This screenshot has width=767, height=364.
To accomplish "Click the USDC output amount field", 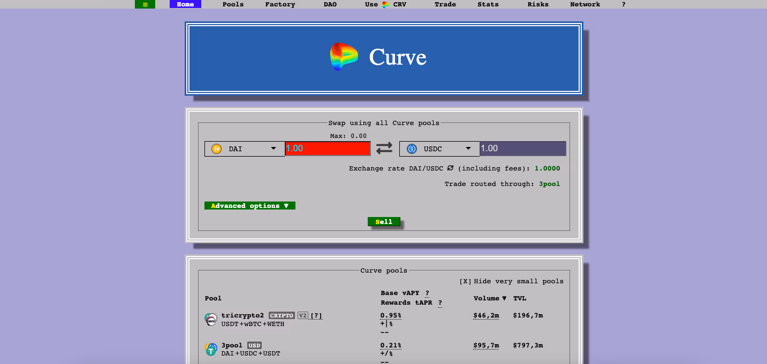I will (x=523, y=149).
